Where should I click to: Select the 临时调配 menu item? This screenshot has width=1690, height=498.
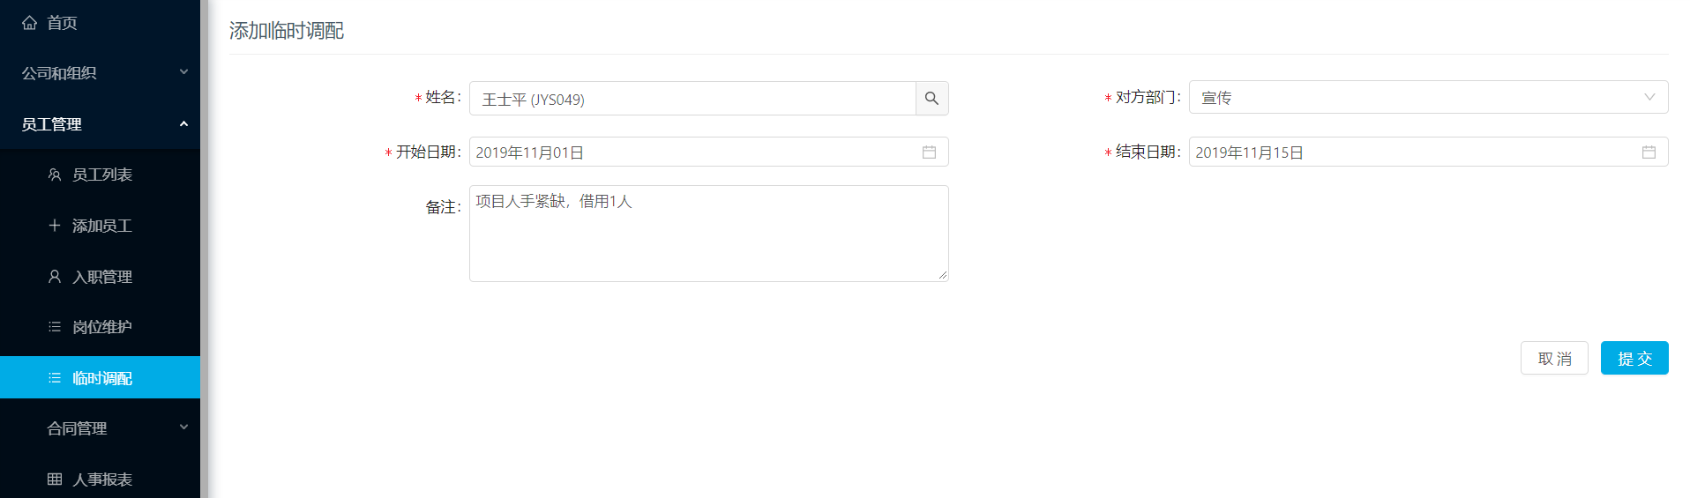point(100,378)
